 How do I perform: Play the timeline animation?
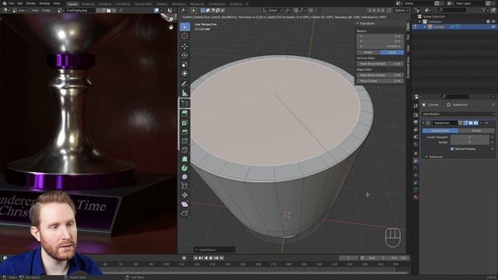(211, 258)
